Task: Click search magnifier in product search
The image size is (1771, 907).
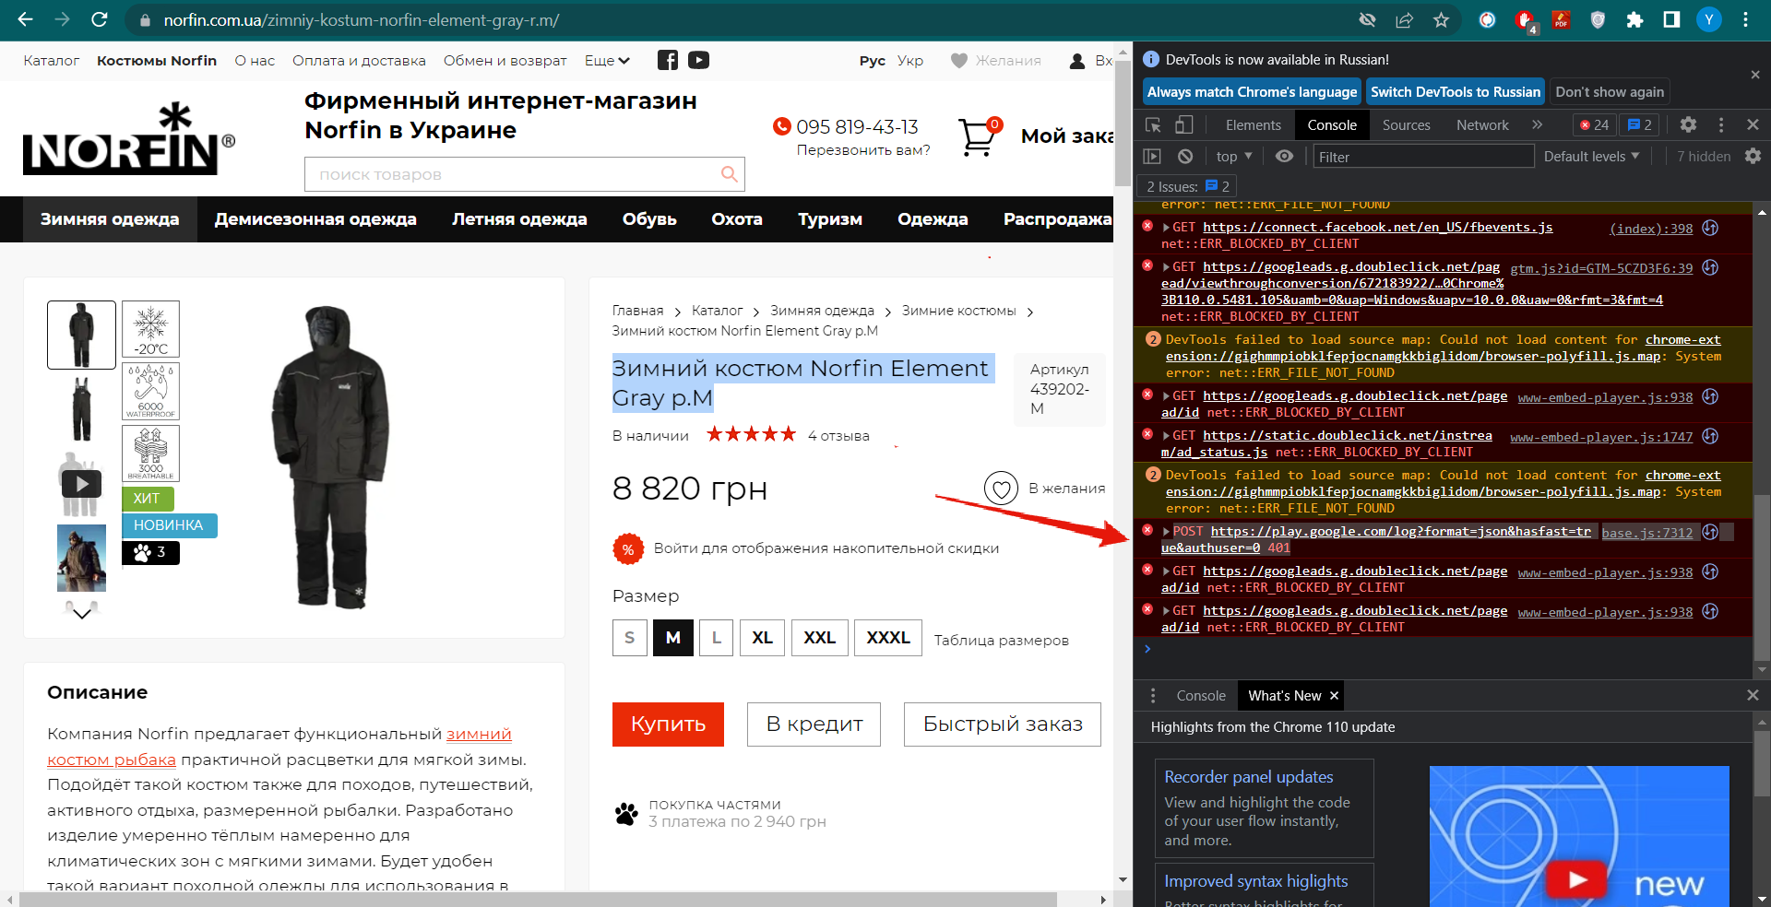Action: [x=729, y=173]
